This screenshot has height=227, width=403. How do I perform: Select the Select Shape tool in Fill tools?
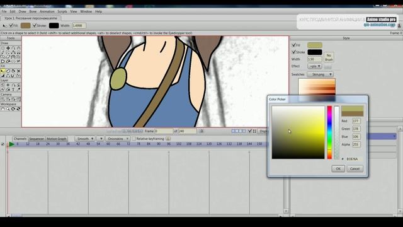[3, 71]
